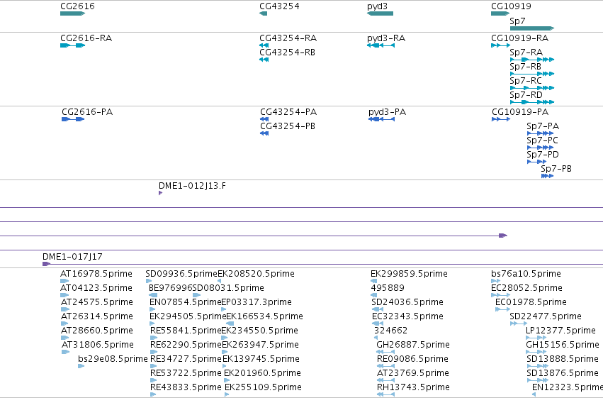Click the AT26314.5prime EST
Image resolution: width=603 pixels, height=398 pixels.
(x=65, y=324)
